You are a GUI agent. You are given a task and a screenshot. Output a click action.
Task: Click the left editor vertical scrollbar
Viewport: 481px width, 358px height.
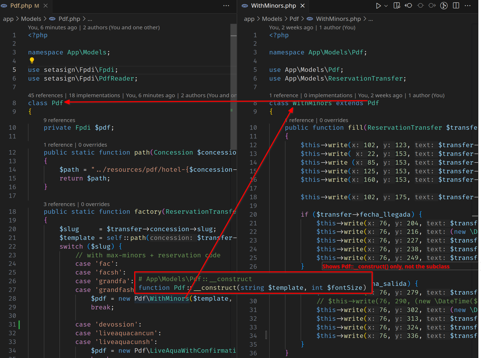click(x=233, y=87)
